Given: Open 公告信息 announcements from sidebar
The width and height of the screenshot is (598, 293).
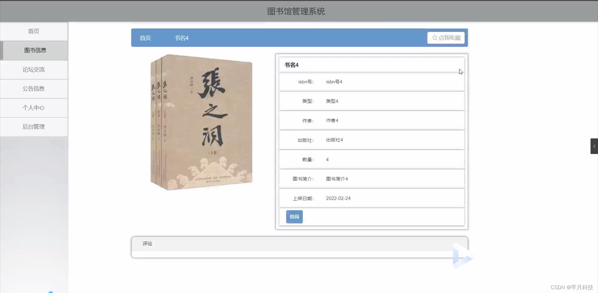Looking at the screenshot, I should [x=34, y=89].
